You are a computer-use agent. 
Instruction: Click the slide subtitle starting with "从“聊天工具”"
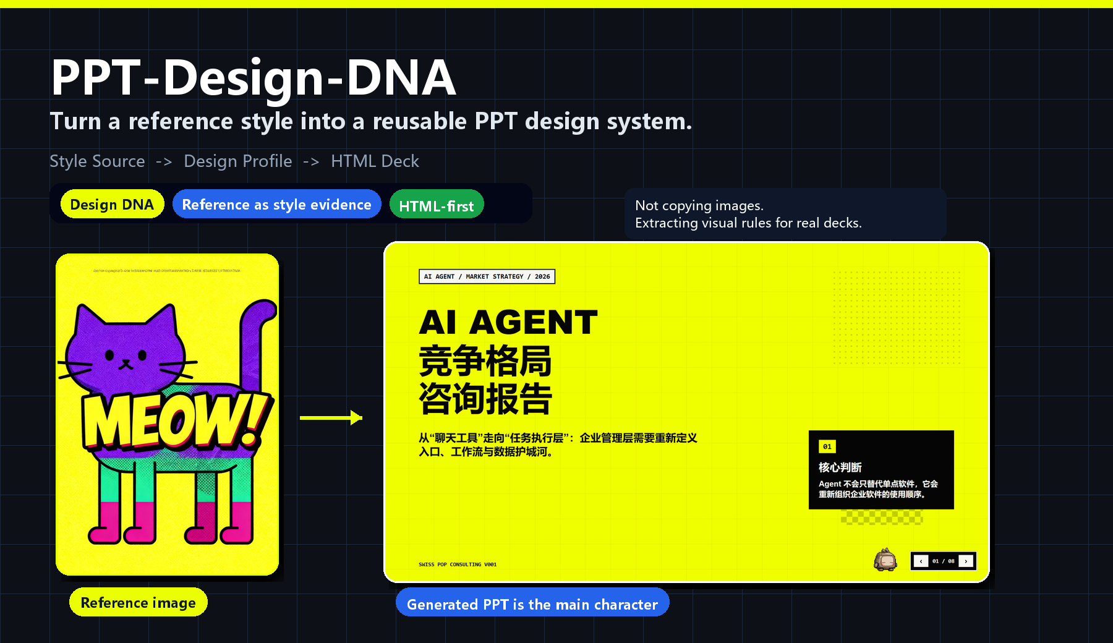[x=558, y=445]
